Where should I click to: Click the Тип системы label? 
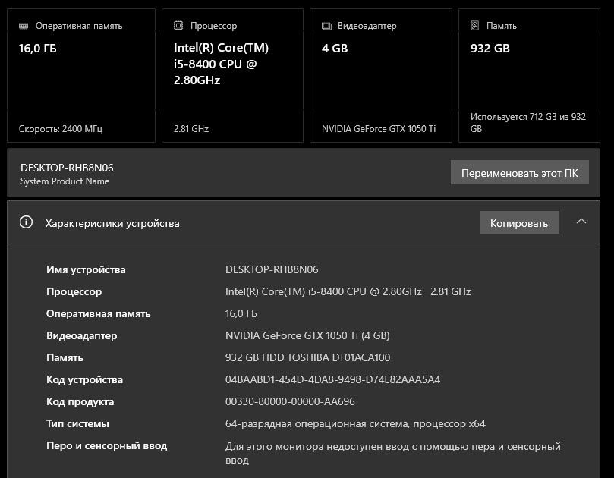(x=77, y=423)
